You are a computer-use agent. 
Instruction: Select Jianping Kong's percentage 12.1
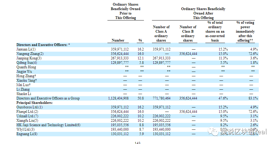click(141, 58)
